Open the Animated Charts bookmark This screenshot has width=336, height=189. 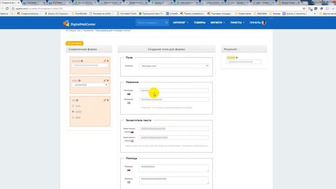(127, 14)
